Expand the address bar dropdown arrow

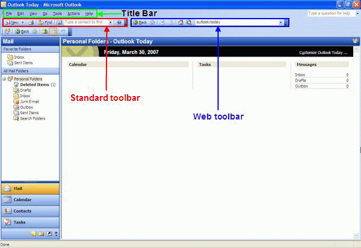point(280,23)
